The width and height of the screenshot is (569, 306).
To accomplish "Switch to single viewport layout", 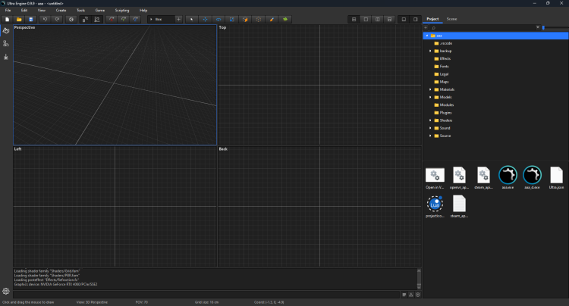I will (x=366, y=19).
